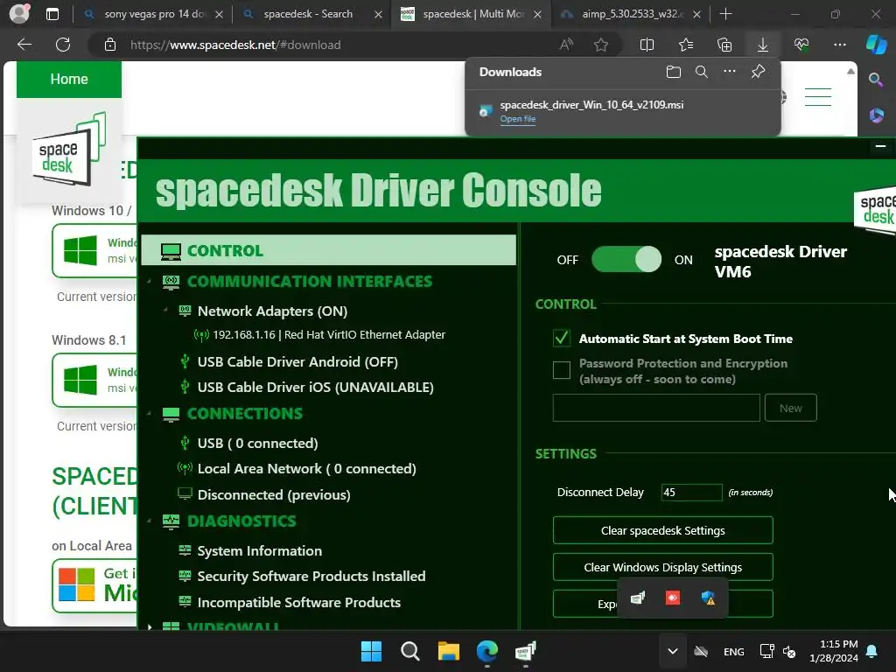Open a new browser tab
The width and height of the screenshot is (896, 672).
click(725, 14)
